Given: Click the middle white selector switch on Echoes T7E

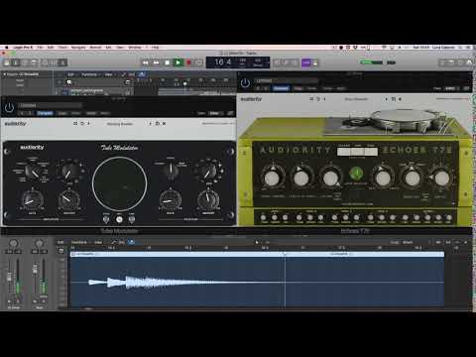Looking at the screenshot, I should point(357,152).
